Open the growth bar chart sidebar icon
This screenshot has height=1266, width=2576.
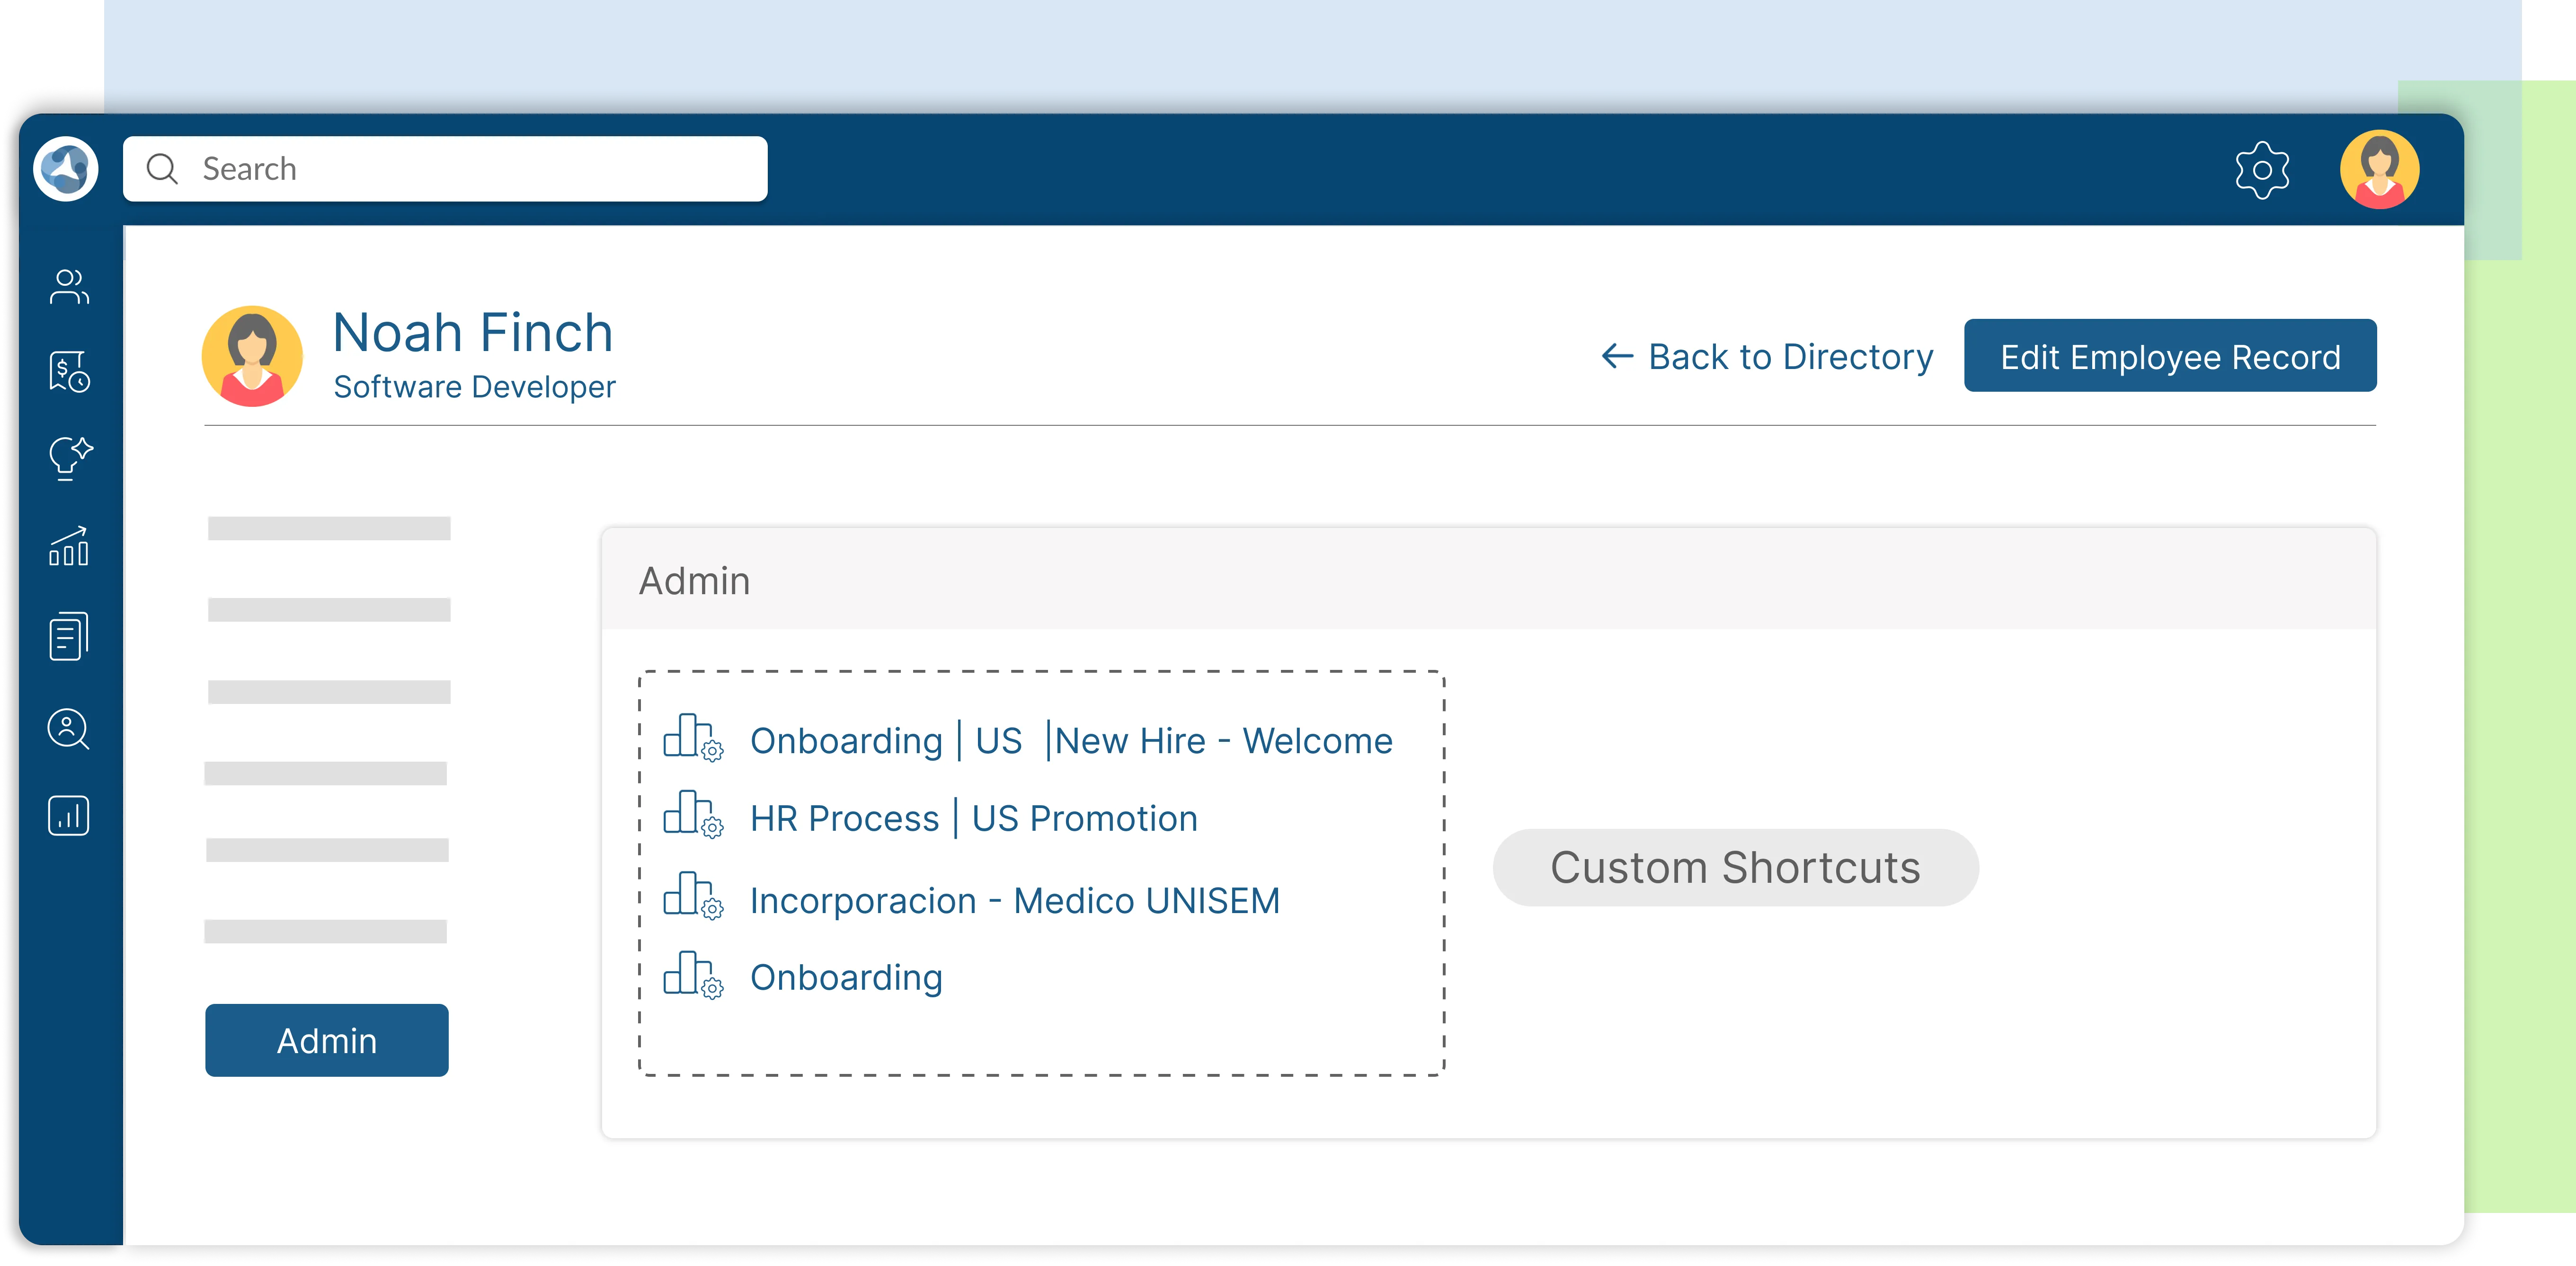[69, 546]
